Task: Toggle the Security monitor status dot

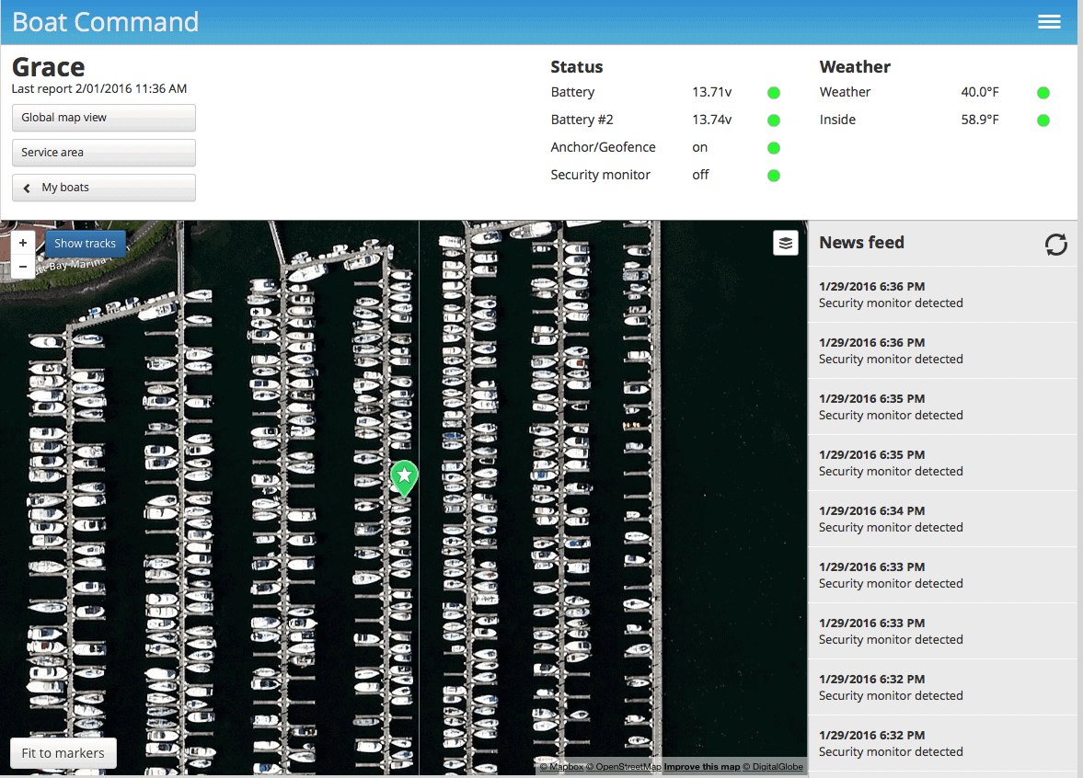Action: coord(773,175)
